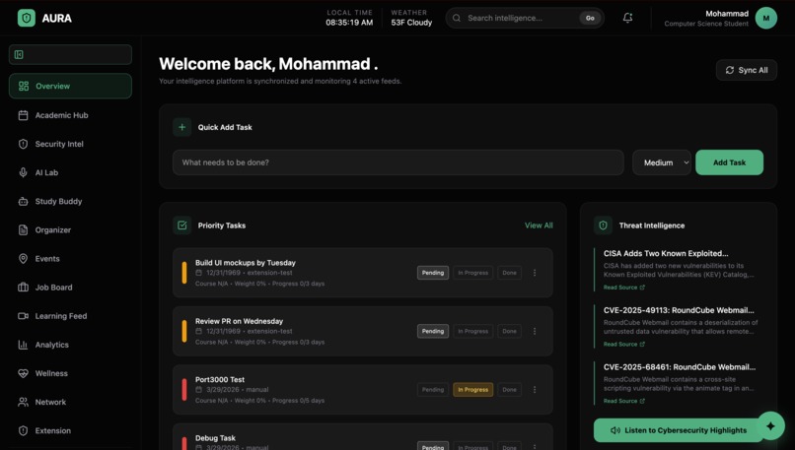Screen dimensions: 795x450
Task: Open the sparkle AI assistant floating button
Action: [770, 425]
